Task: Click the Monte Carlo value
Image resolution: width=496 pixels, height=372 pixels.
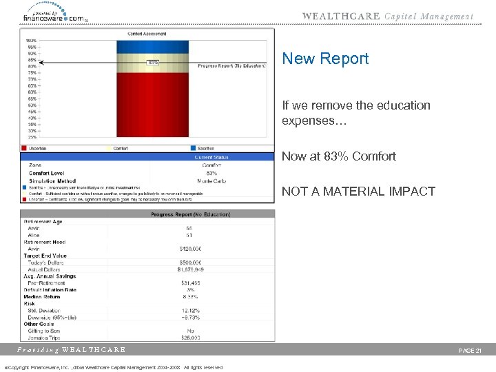Action: [211, 181]
